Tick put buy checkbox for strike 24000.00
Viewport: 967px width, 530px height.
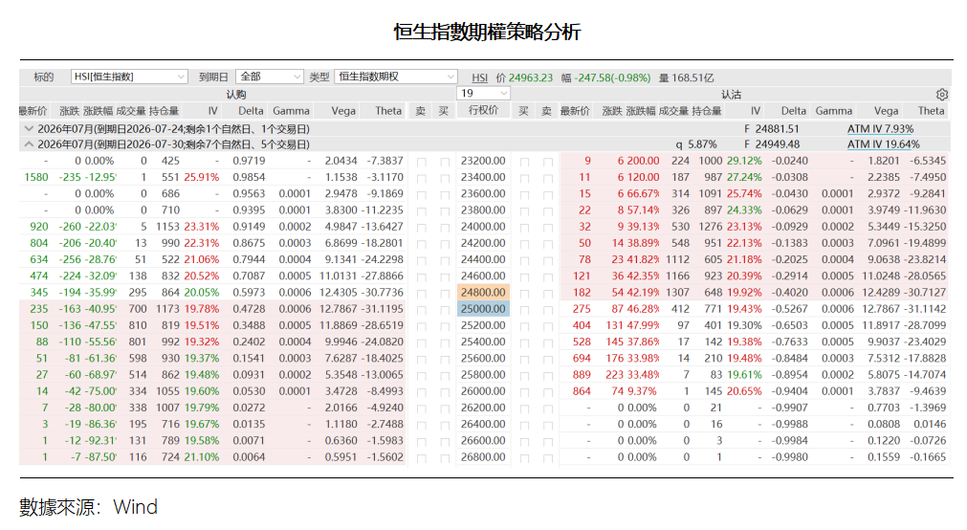524,228
